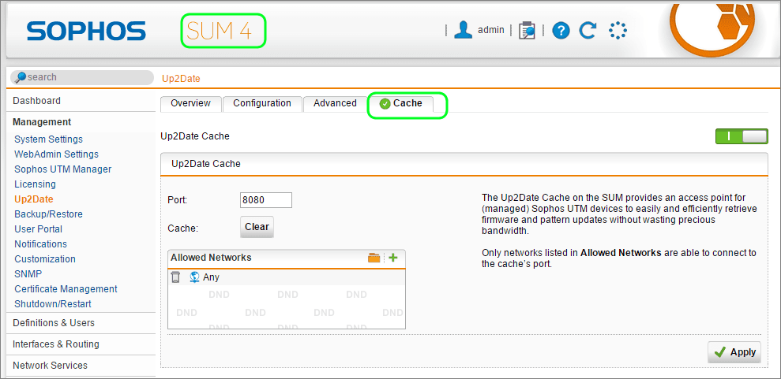Click the Allowed Networks heading
Viewport: 781px width, 379px height.
(211, 258)
